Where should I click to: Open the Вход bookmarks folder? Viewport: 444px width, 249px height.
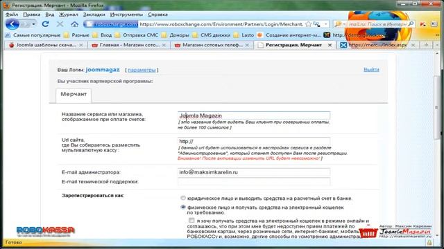103,35
